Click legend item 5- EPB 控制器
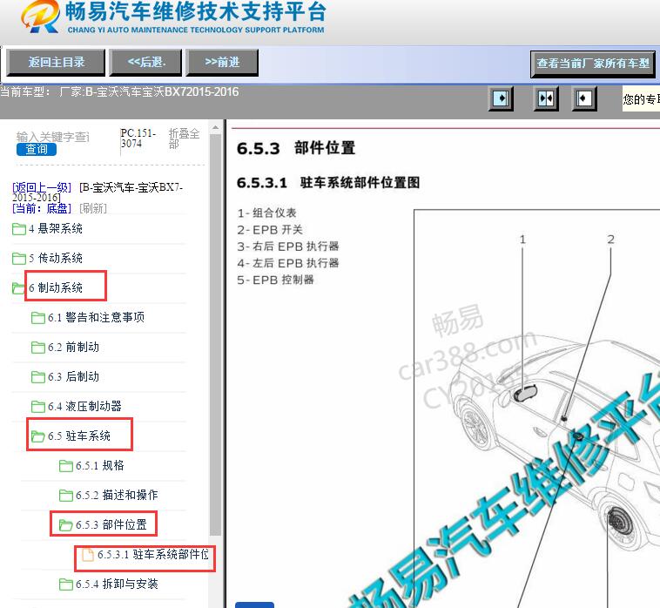660x608 pixels. pyautogui.click(x=275, y=280)
